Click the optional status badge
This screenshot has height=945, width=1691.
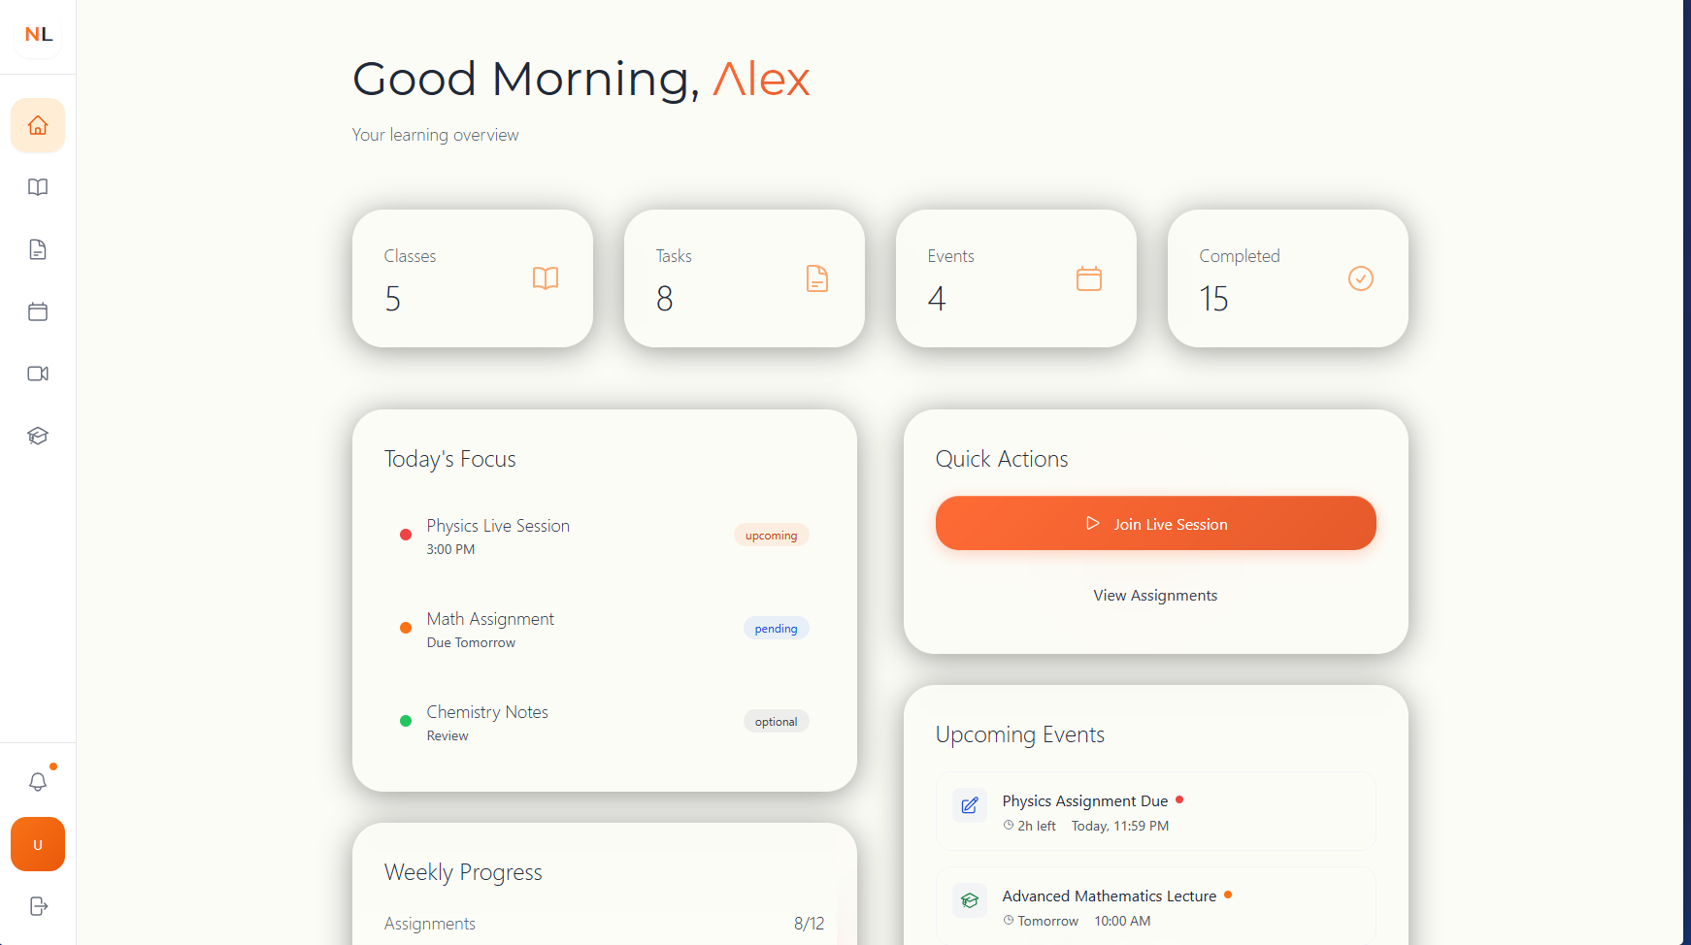(x=777, y=722)
